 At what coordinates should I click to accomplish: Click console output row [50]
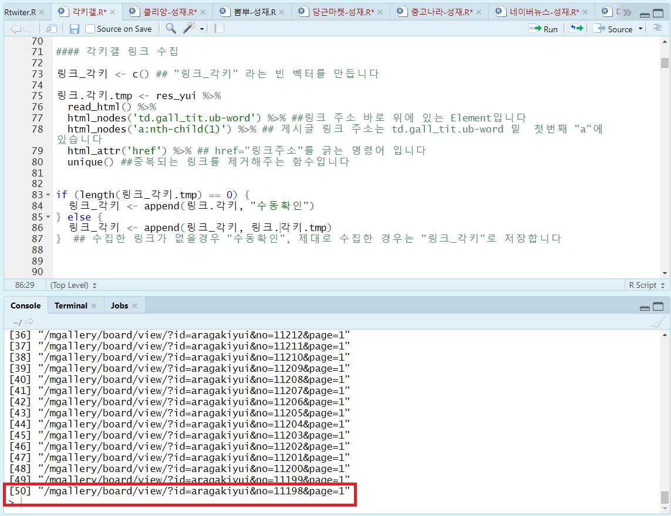[x=179, y=491]
